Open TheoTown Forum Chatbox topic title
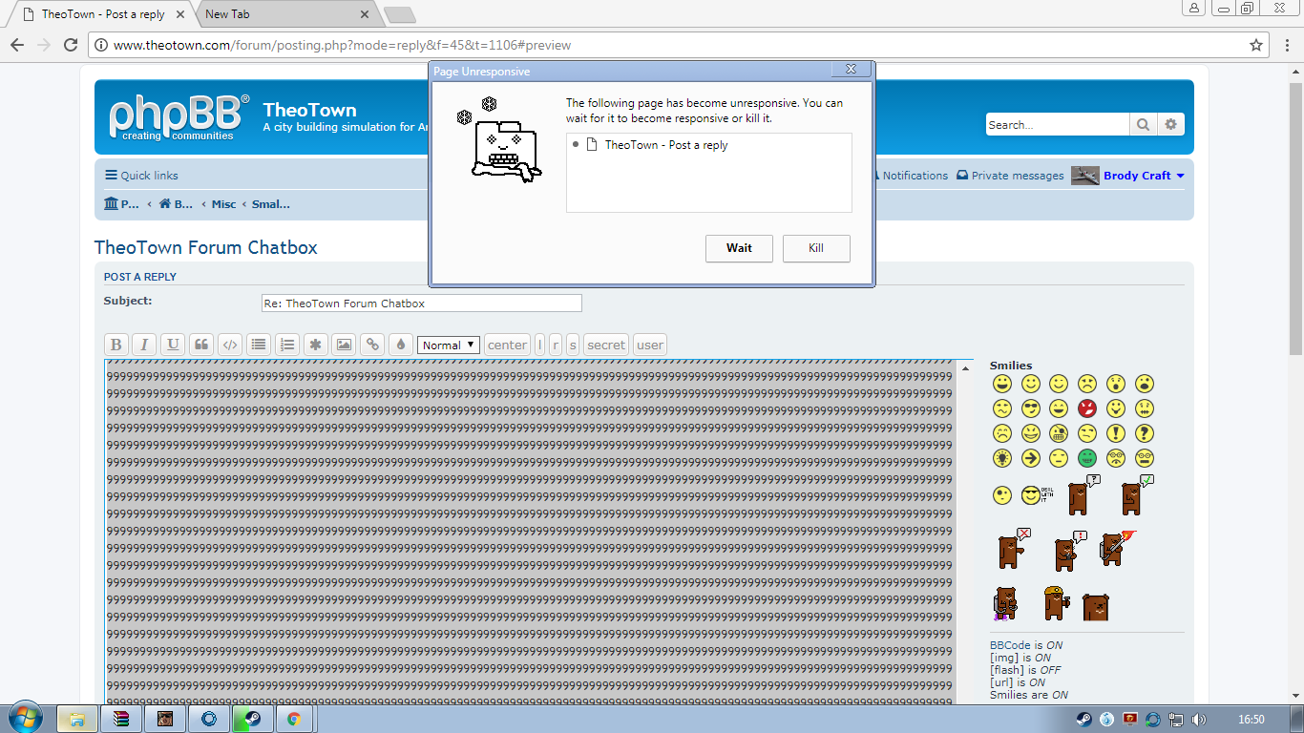This screenshot has width=1304, height=733. [205, 247]
